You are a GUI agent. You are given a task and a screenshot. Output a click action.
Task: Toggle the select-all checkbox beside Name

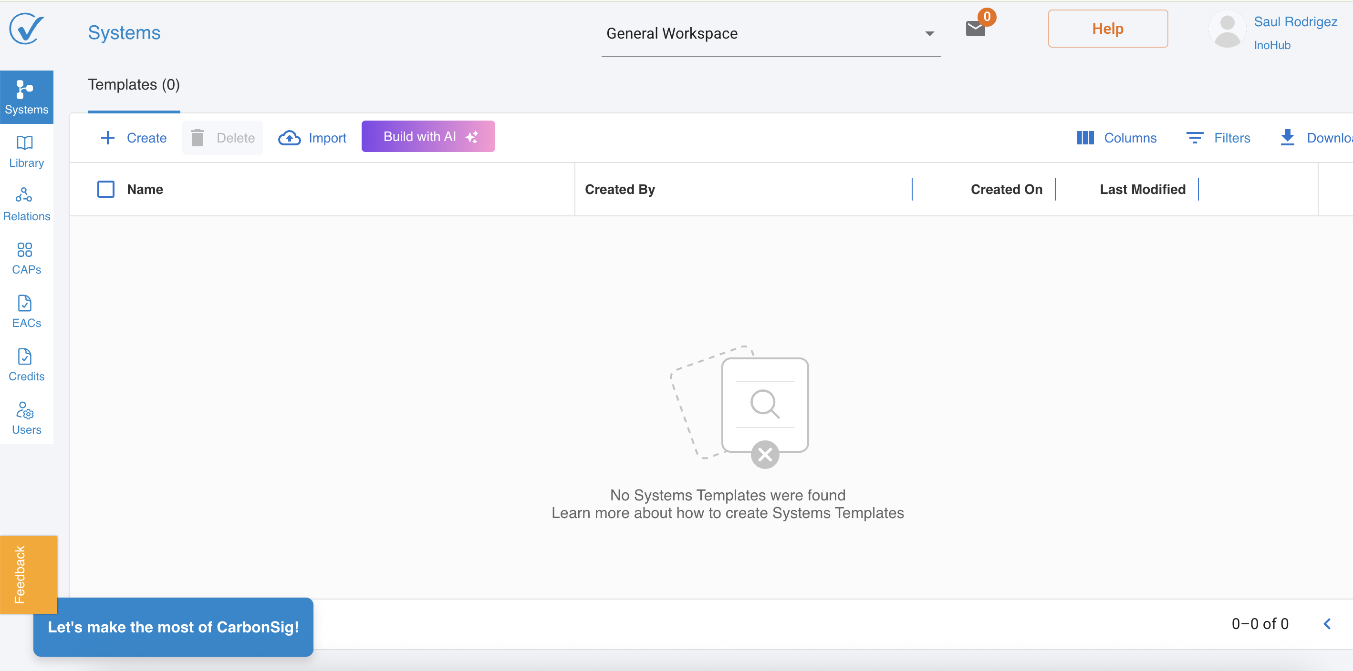tap(105, 189)
